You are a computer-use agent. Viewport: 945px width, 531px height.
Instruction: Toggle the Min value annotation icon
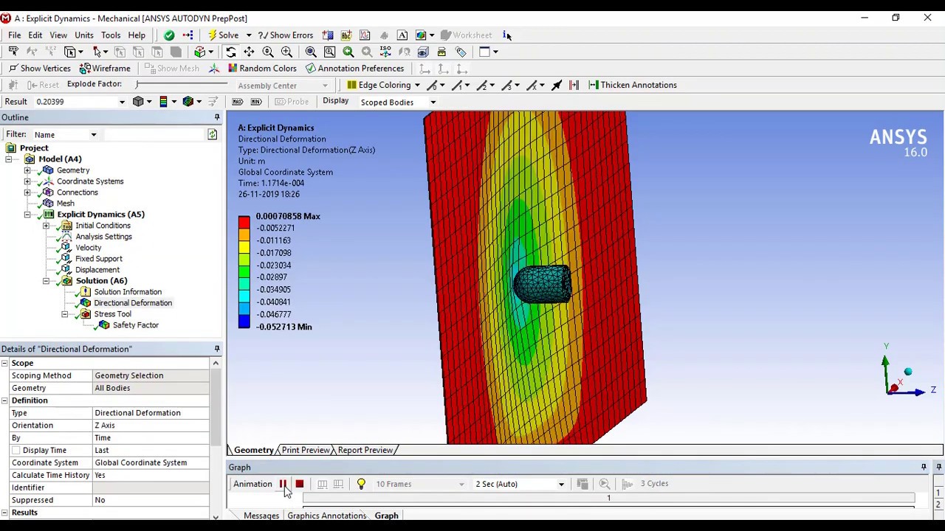(x=256, y=102)
